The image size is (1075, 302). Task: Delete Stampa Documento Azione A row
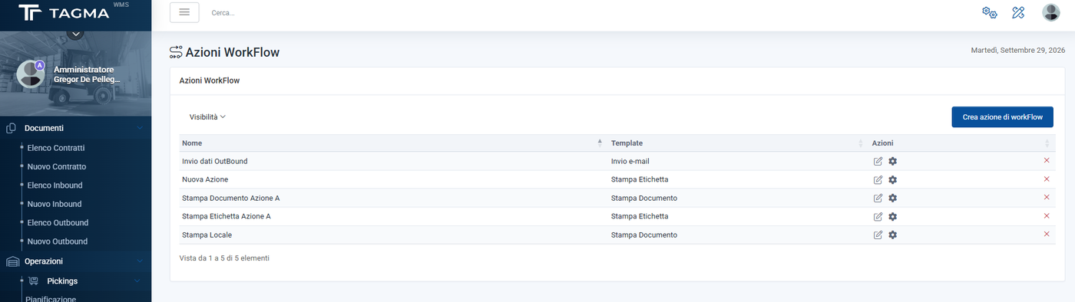tap(1047, 197)
